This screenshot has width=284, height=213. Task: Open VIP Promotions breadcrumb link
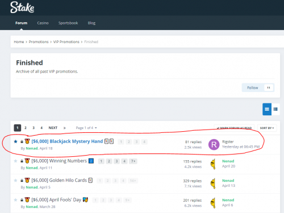[x=66, y=41]
